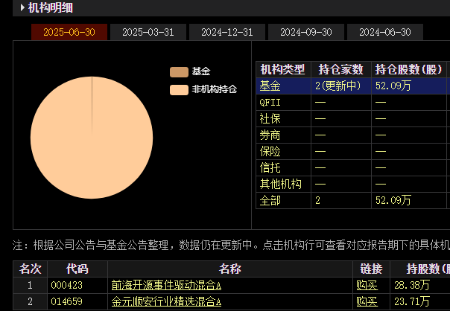Viewport: 450px width, 311px height.
Task: Select the 2025-06-30 date tab
Action: tap(69, 32)
